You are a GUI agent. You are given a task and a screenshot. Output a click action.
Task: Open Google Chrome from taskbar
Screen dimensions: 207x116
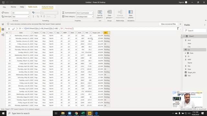tap(76, 113)
